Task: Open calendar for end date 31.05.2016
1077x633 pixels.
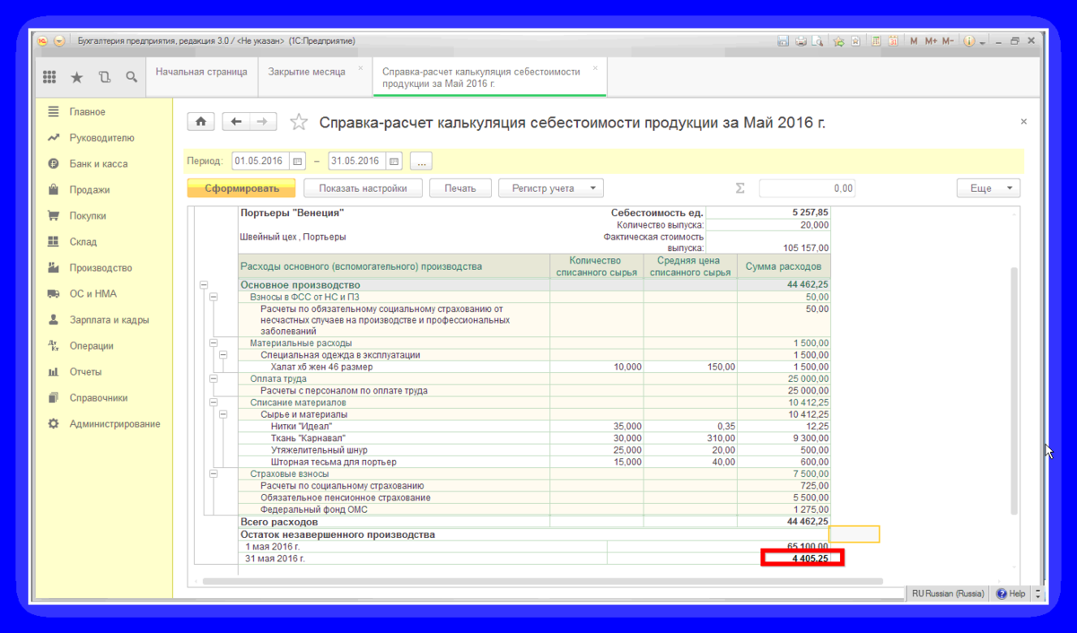Action: point(394,161)
